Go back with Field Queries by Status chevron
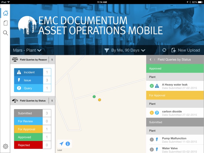204x153 pixels. click(150, 60)
